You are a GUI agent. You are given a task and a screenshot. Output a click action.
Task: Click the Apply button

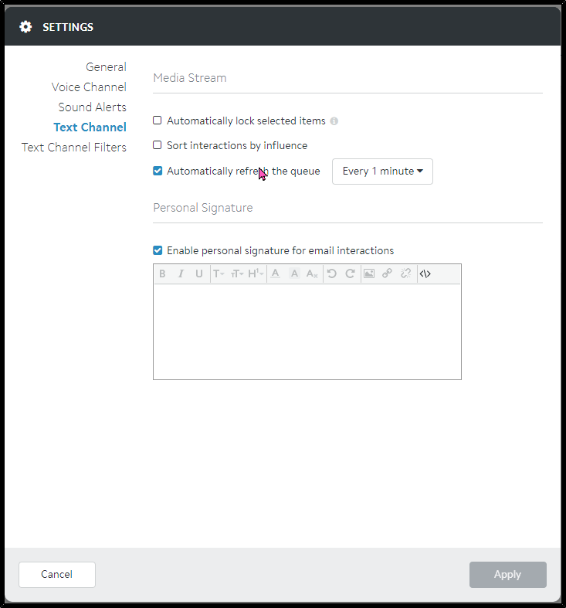coord(508,574)
